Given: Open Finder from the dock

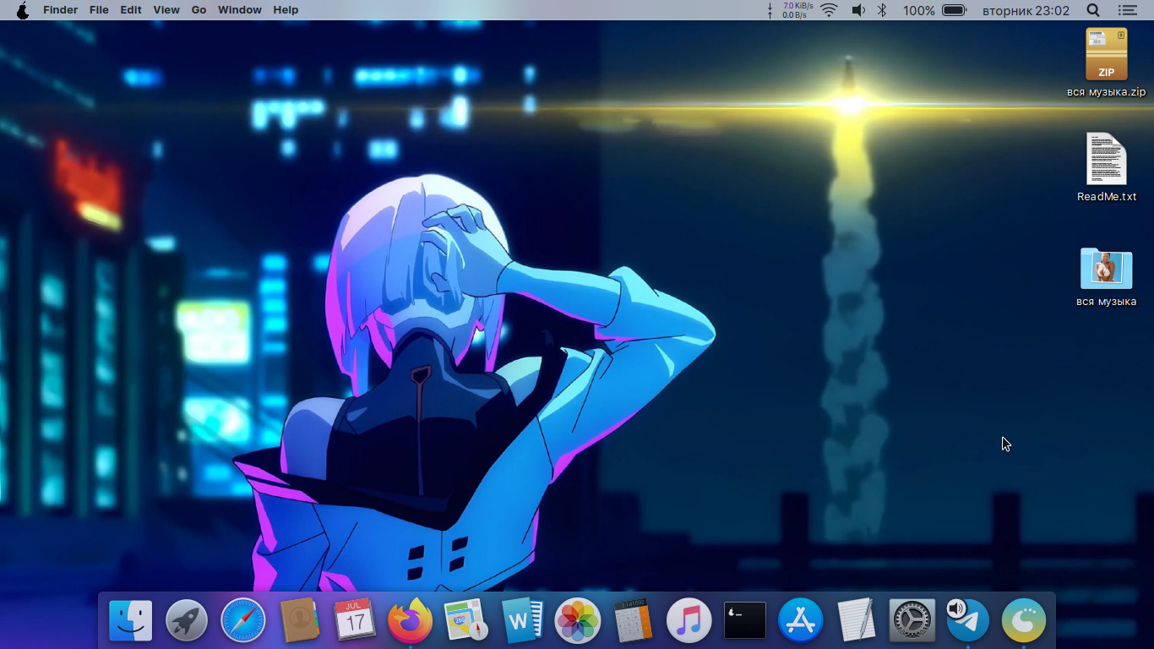Looking at the screenshot, I should (x=131, y=621).
